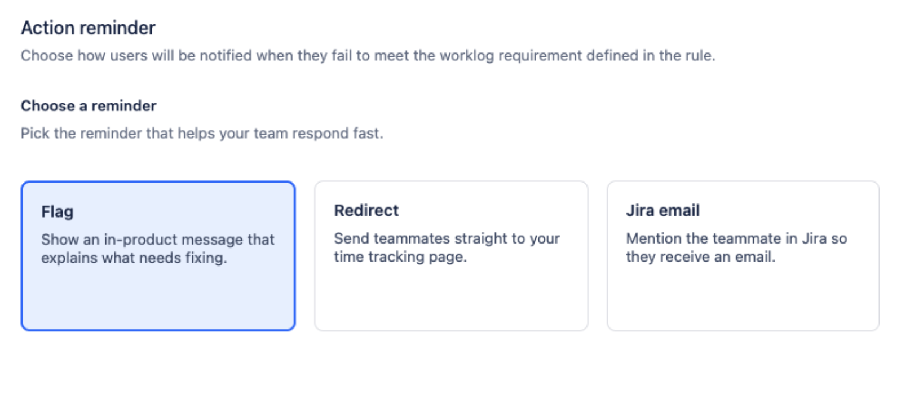Deselect the currently highlighted Flag card

tap(158, 299)
